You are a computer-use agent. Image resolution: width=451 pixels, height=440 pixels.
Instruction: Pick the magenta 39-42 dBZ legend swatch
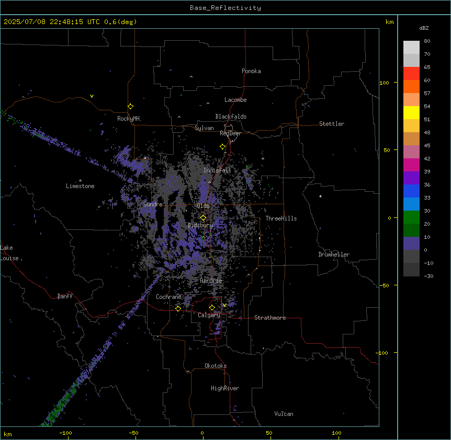(411, 165)
